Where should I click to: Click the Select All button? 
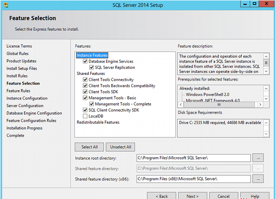pyautogui.click(x=89, y=147)
